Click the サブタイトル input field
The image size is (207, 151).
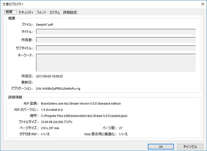(116, 48)
